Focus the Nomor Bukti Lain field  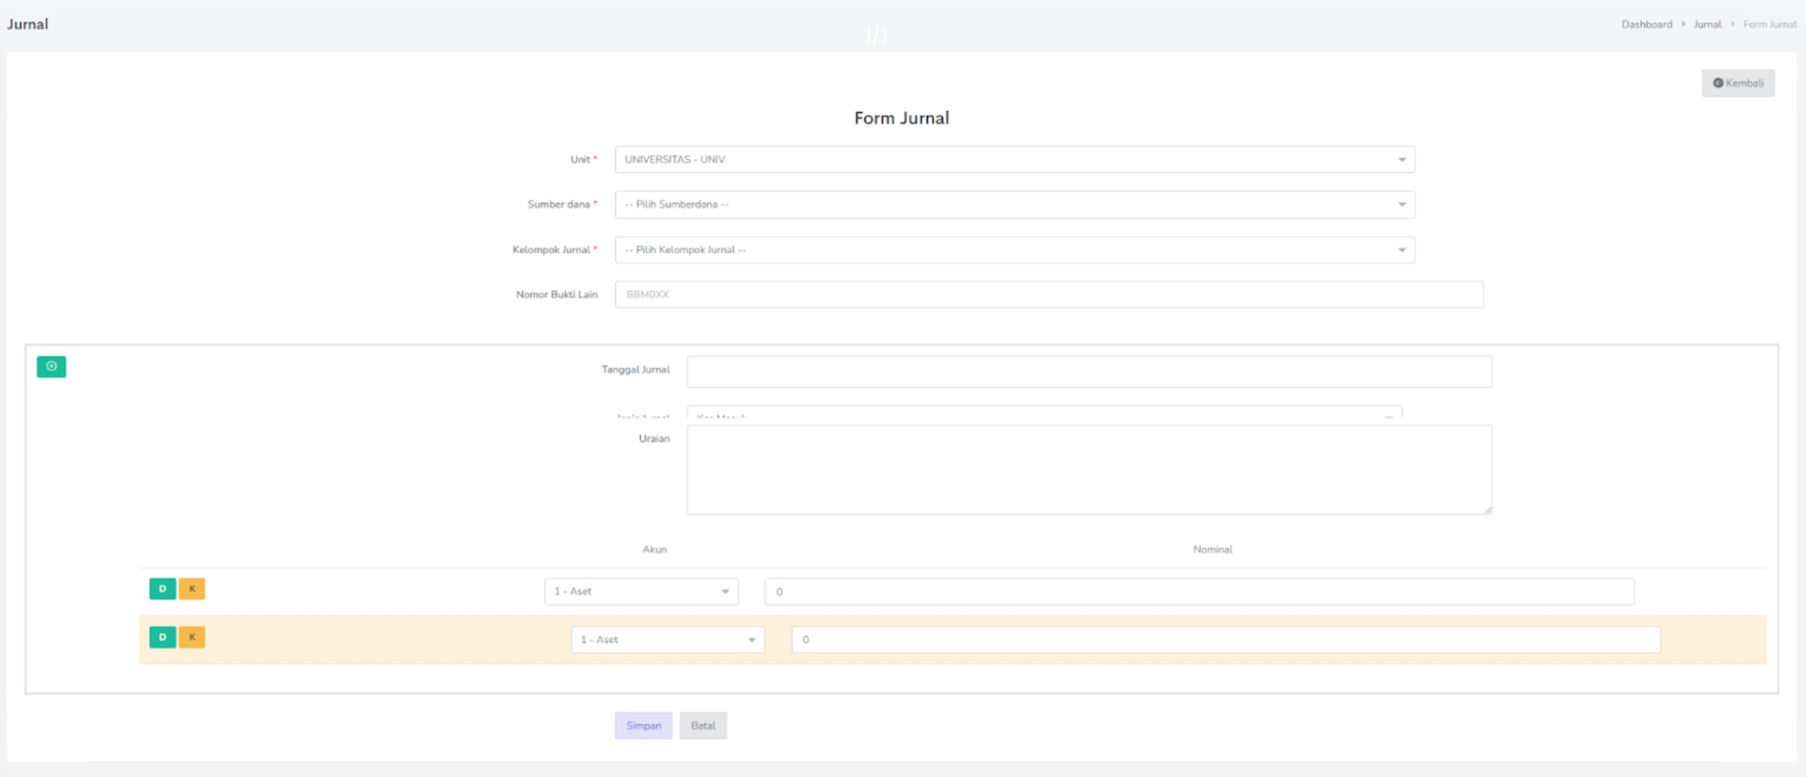[x=1048, y=295]
